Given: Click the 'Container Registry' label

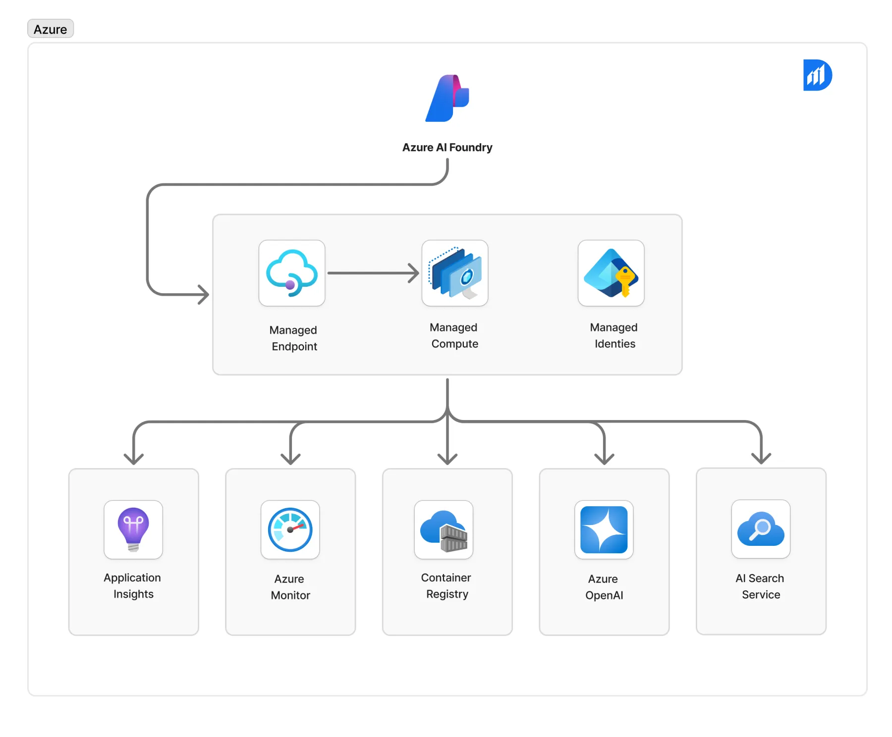Looking at the screenshot, I should coord(446,585).
